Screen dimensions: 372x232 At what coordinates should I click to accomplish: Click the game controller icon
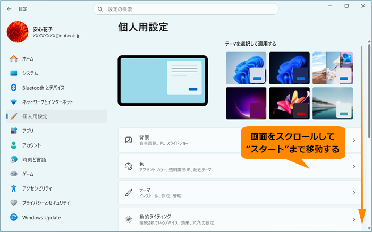tap(13, 174)
